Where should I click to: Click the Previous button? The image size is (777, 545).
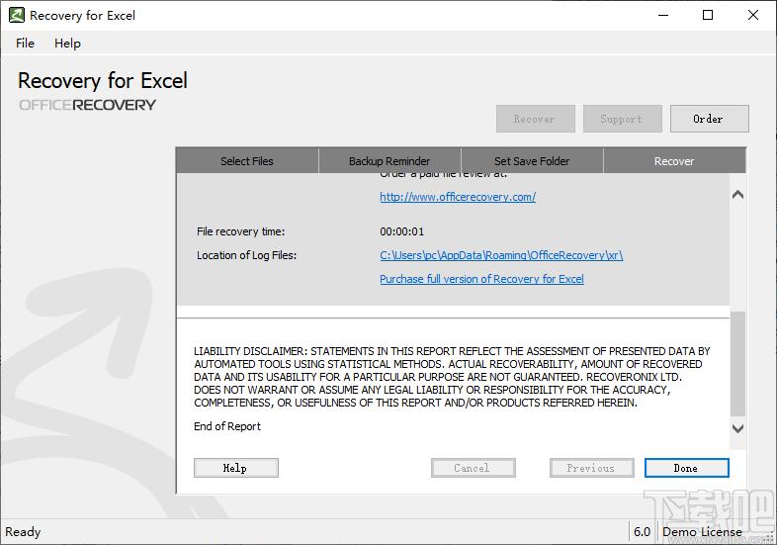click(x=592, y=468)
